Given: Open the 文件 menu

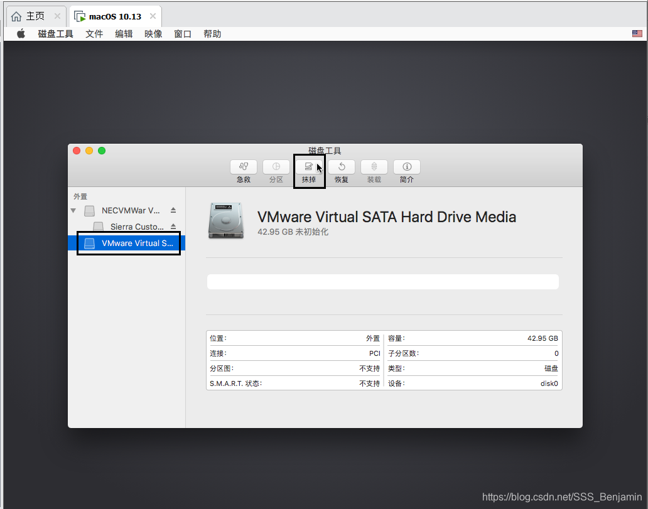Looking at the screenshot, I should click(x=94, y=34).
